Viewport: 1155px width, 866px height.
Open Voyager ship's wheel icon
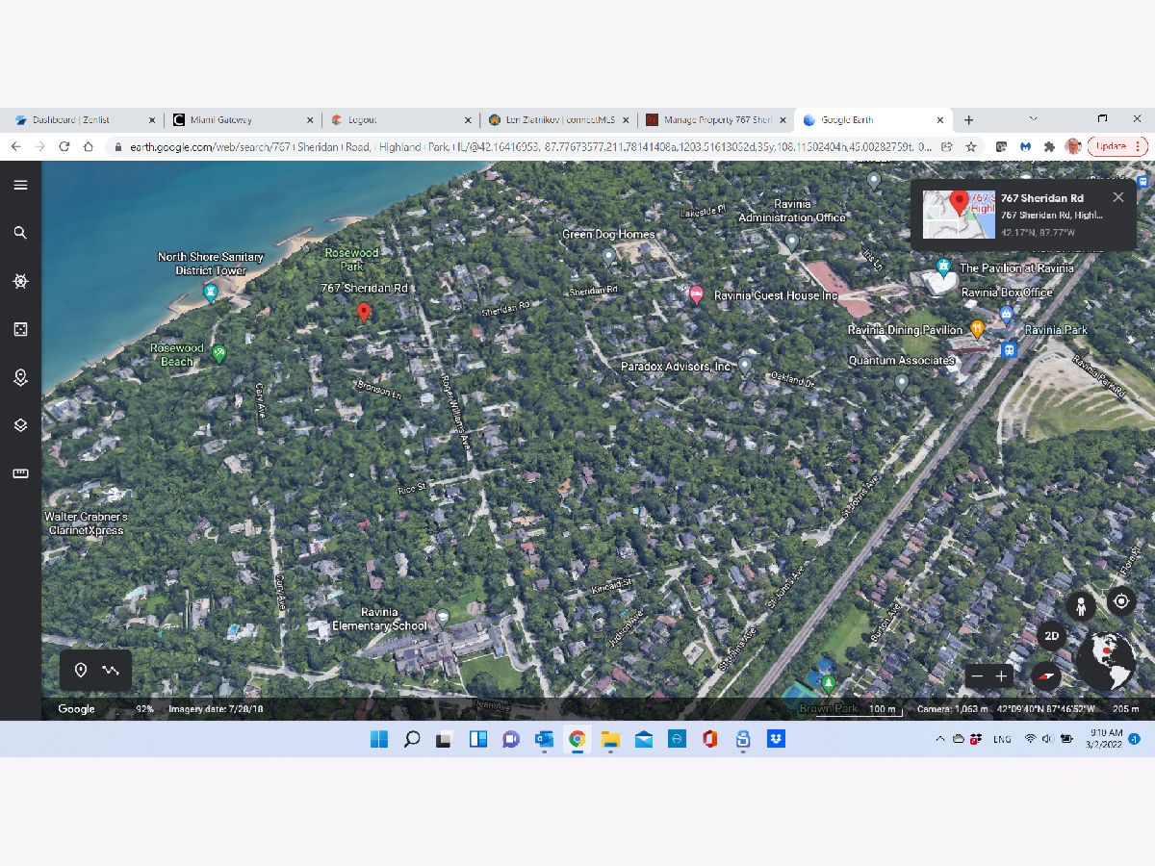click(20, 281)
